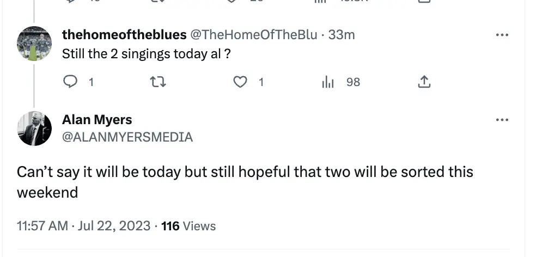
Task: Click the @ALANMYERSMEDIA handle
Action: tap(127, 137)
